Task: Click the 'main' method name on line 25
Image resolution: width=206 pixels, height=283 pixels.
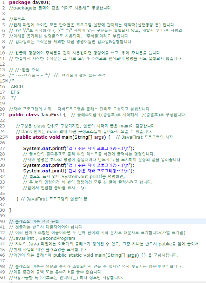Action: 67,137
